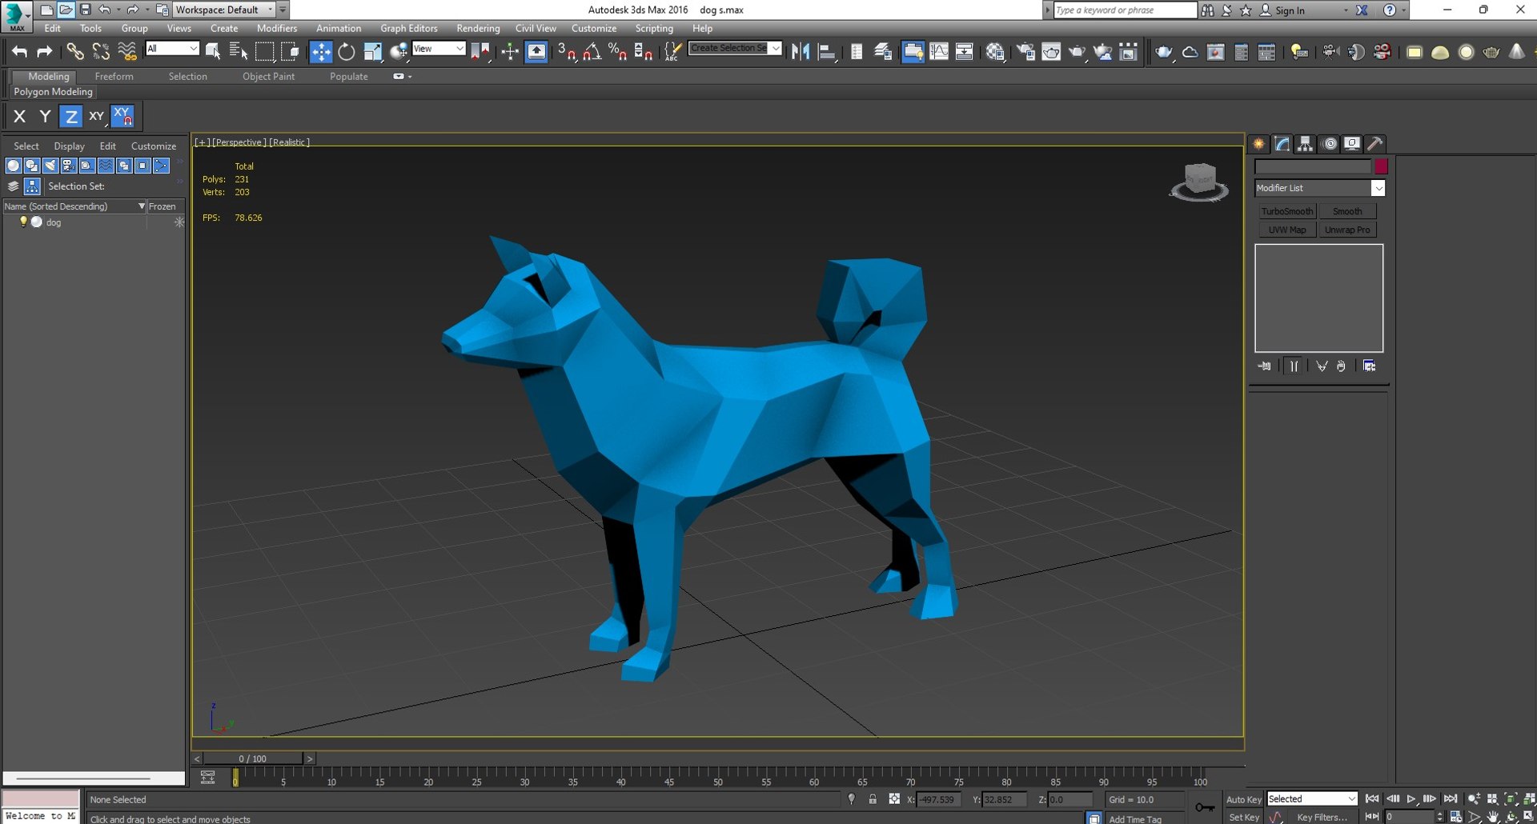Open the Graph Editors menu

coord(409,28)
